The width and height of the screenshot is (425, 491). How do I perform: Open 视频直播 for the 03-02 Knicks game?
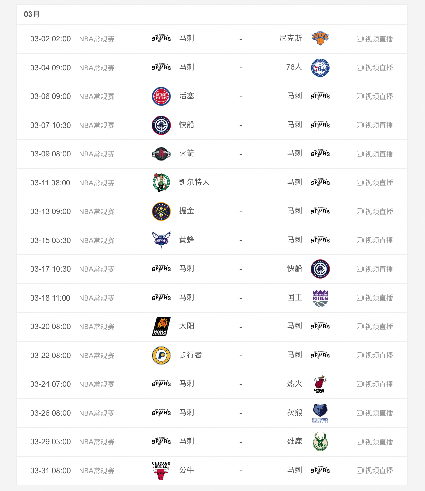pyautogui.click(x=375, y=39)
